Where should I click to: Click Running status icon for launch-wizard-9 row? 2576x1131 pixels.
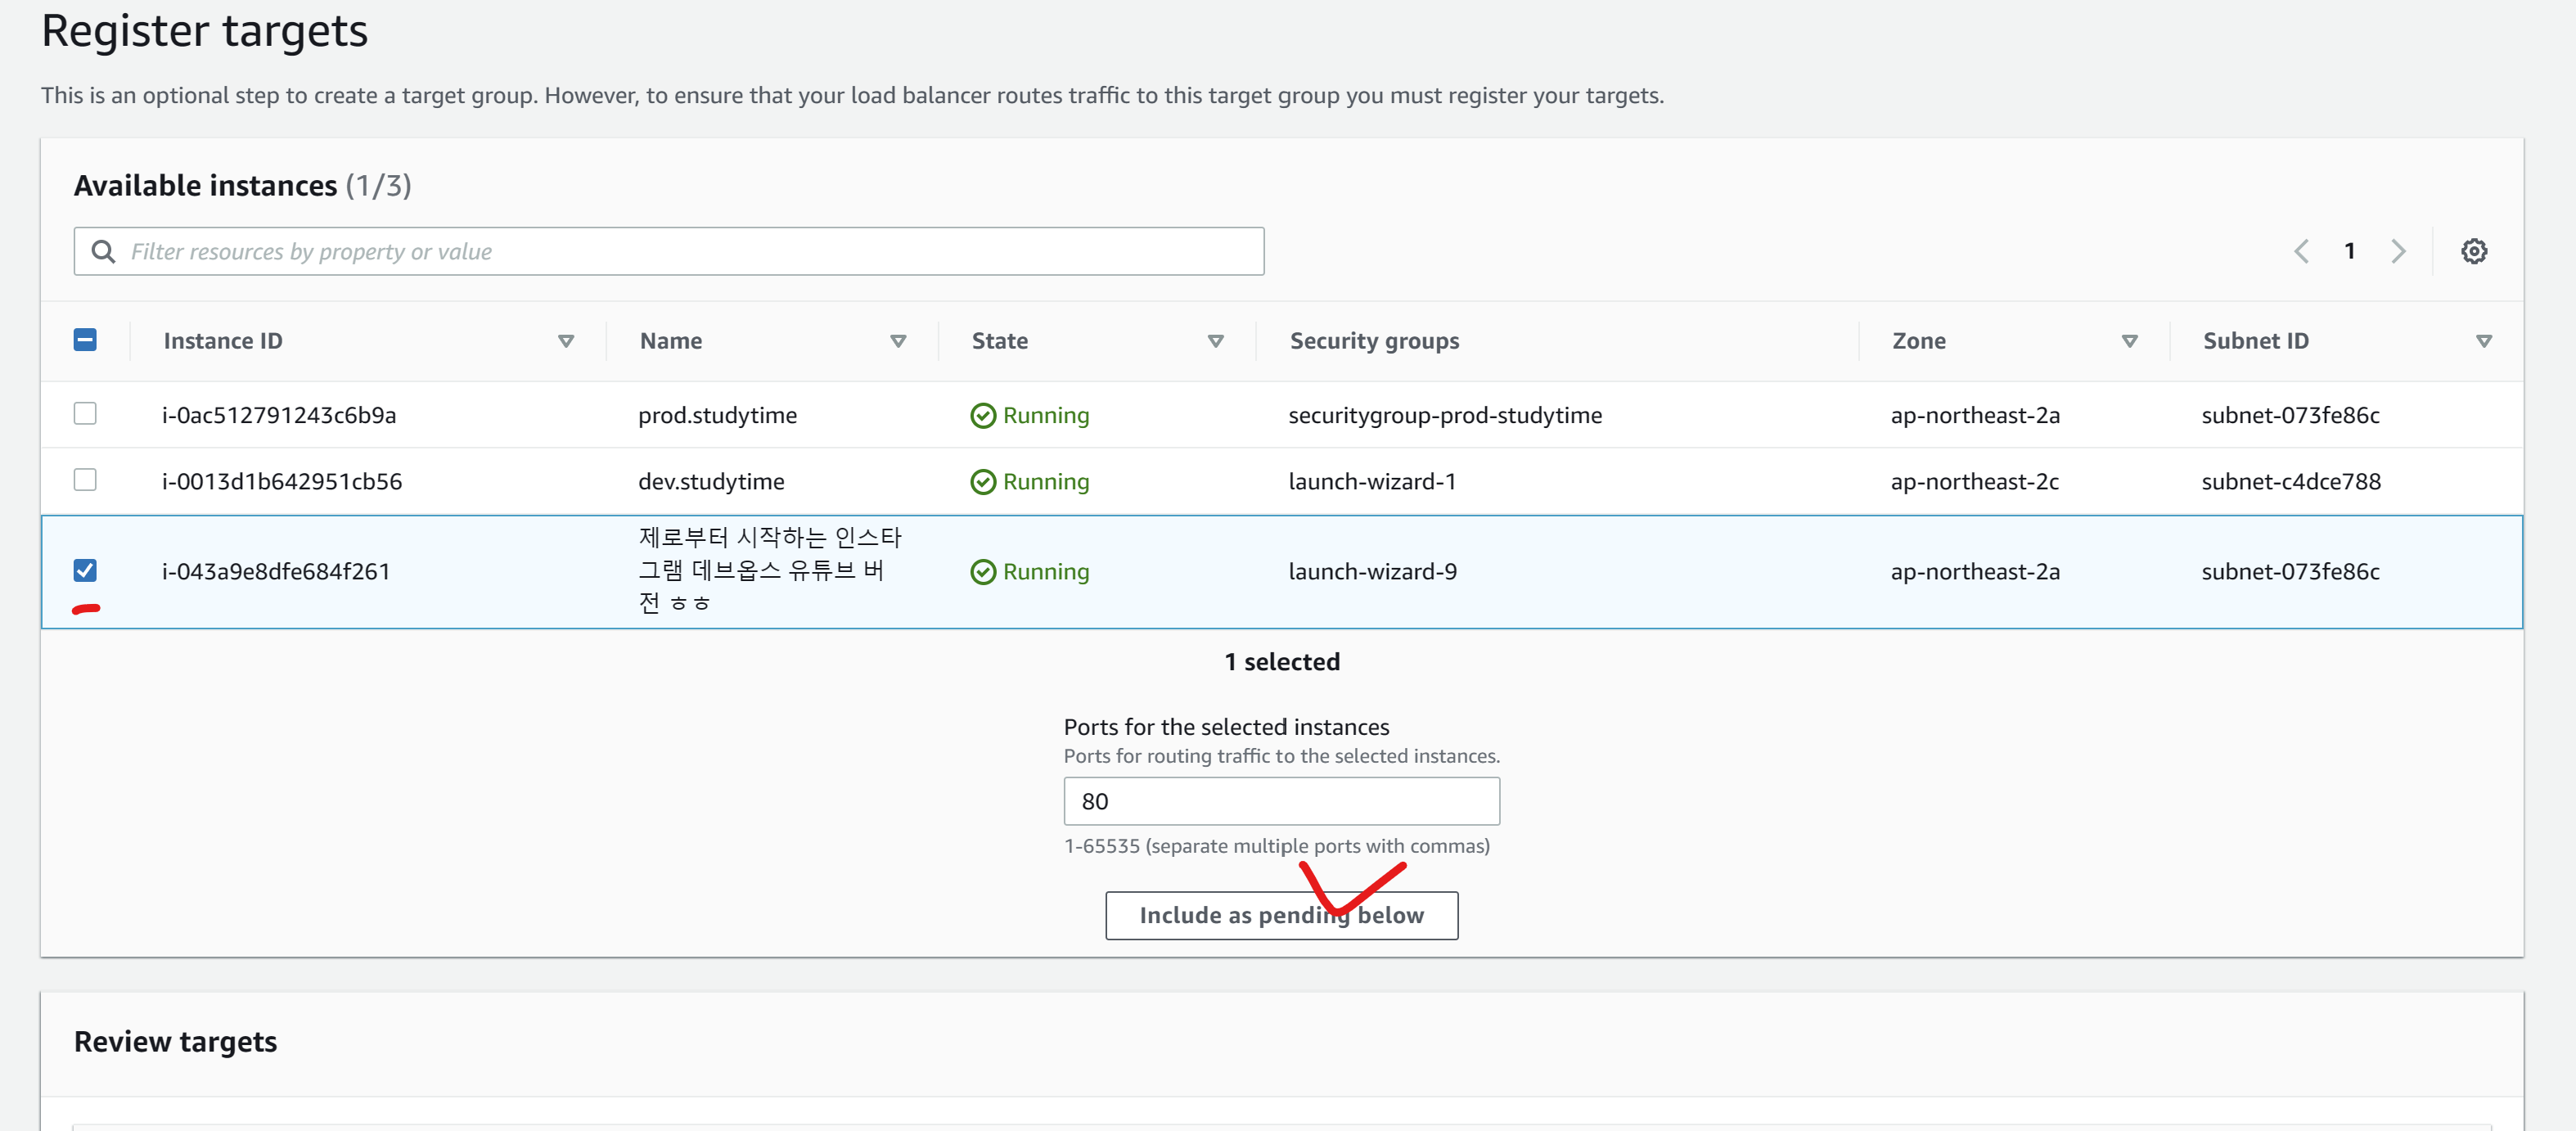tap(983, 572)
